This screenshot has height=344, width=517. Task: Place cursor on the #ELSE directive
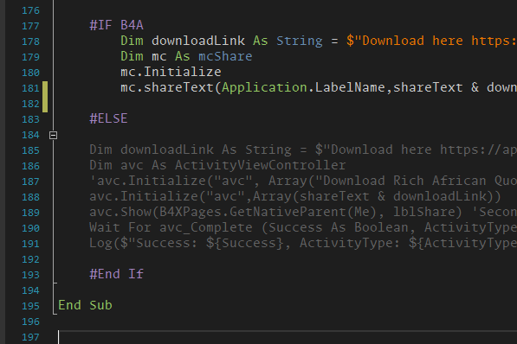click(x=108, y=118)
